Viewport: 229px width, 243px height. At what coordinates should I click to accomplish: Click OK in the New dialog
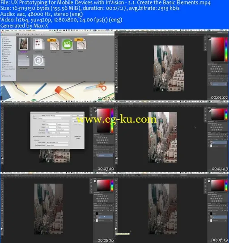pos(78,116)
